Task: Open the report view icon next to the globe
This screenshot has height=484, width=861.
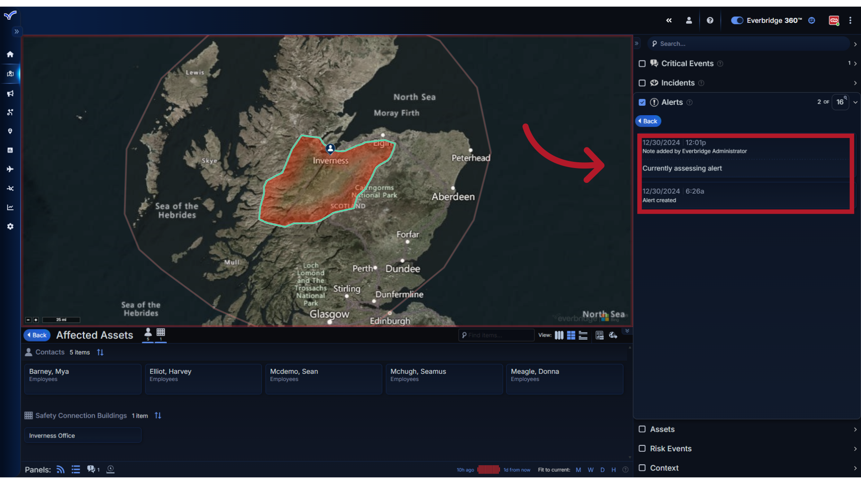Action: click(600, 335)
